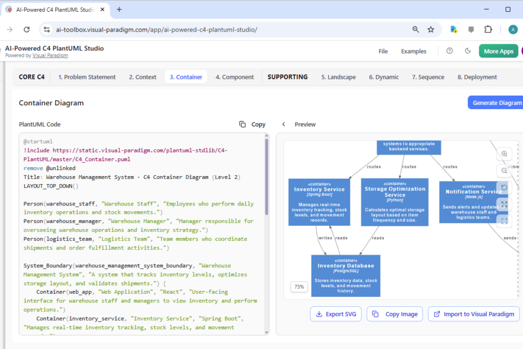Click the 75% zoom level control
Viewport: 523px width, 349px height.
(299, 287)
